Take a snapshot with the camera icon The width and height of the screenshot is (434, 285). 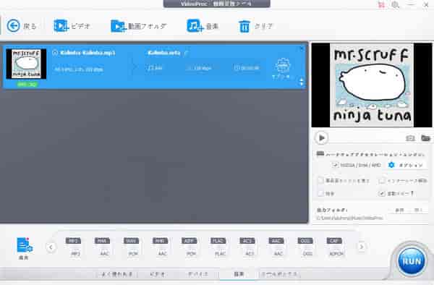(410, 137)
